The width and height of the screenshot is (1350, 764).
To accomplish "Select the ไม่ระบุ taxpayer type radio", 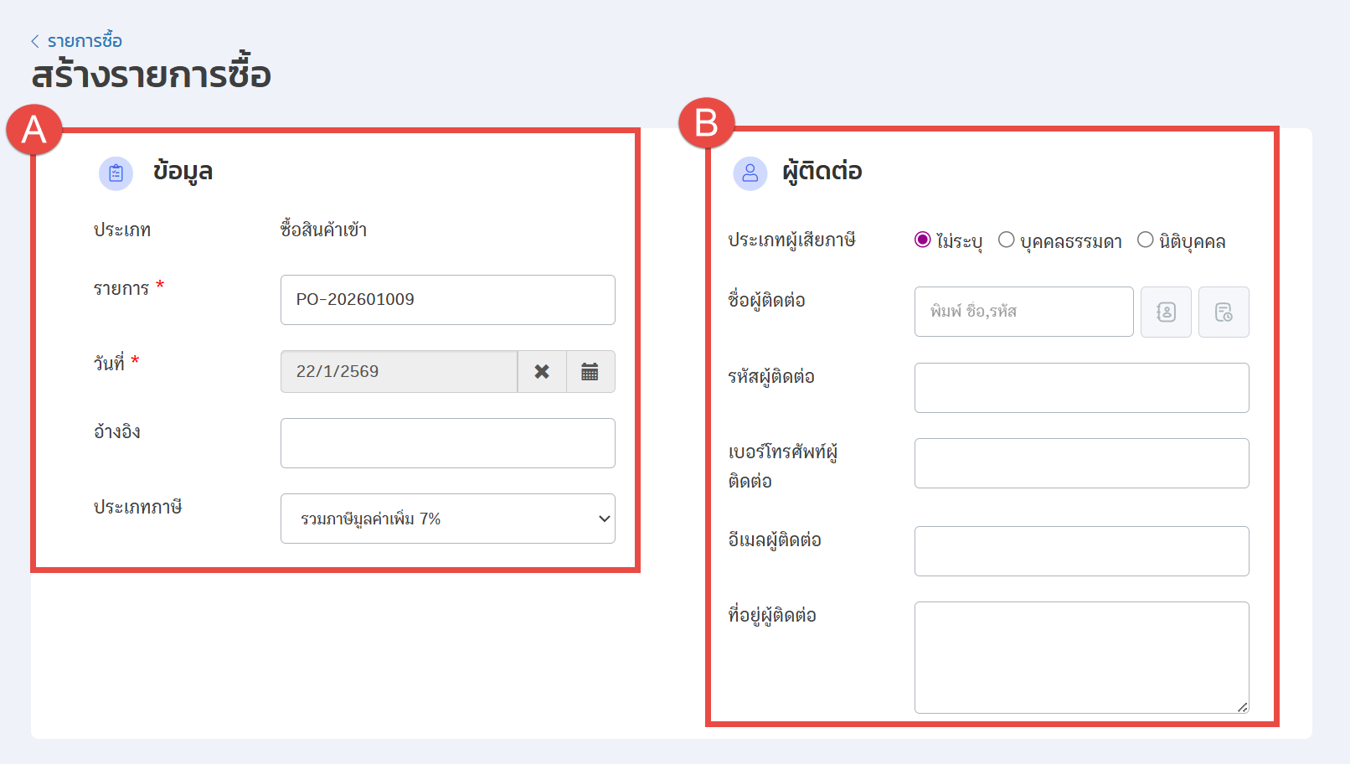I will 923,240.
